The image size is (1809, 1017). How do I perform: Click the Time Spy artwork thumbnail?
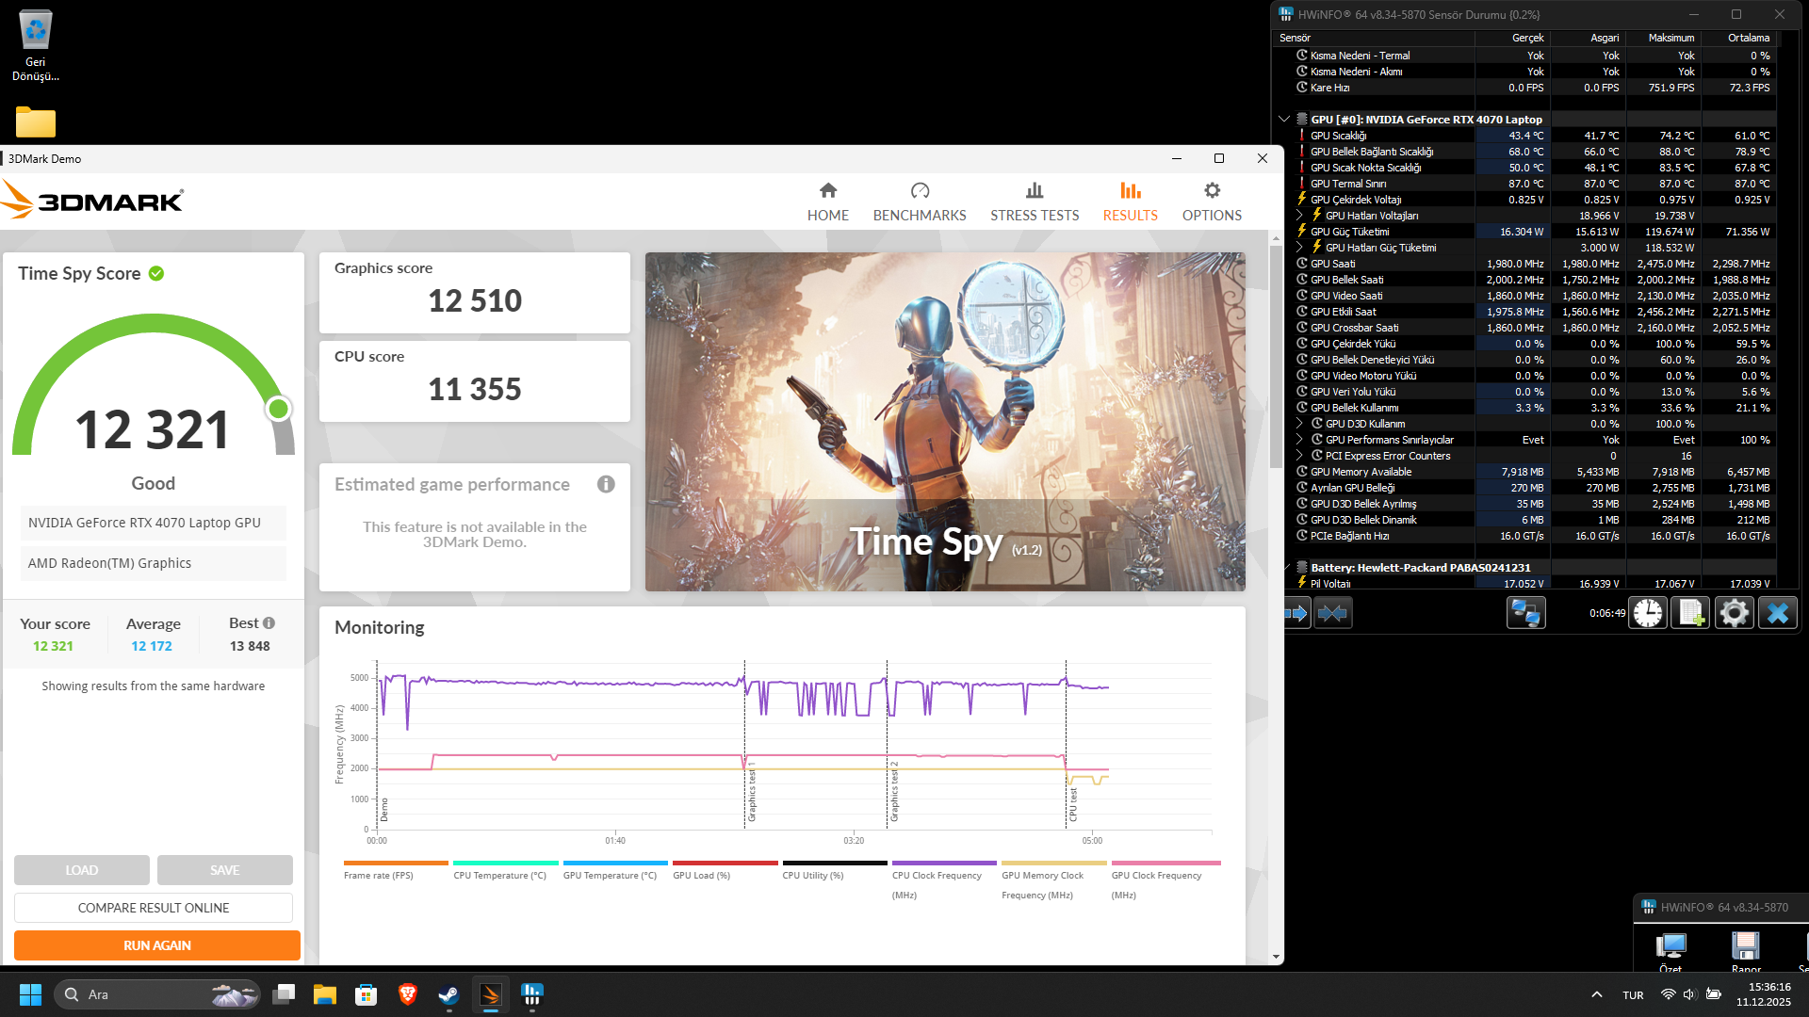pyautogui.click(x=945, y=422)
